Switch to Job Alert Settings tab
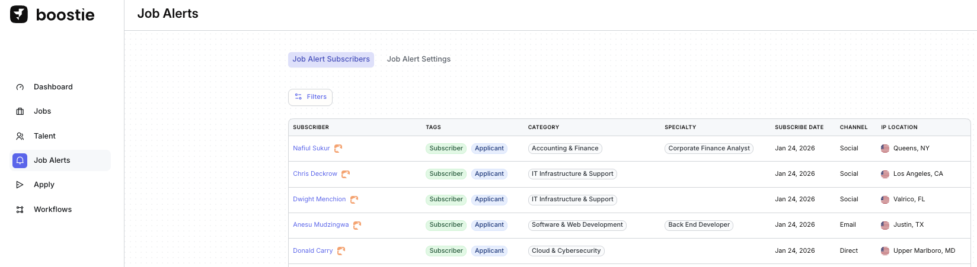The width and height of the screenshot is (977, 267). point(419,59)
